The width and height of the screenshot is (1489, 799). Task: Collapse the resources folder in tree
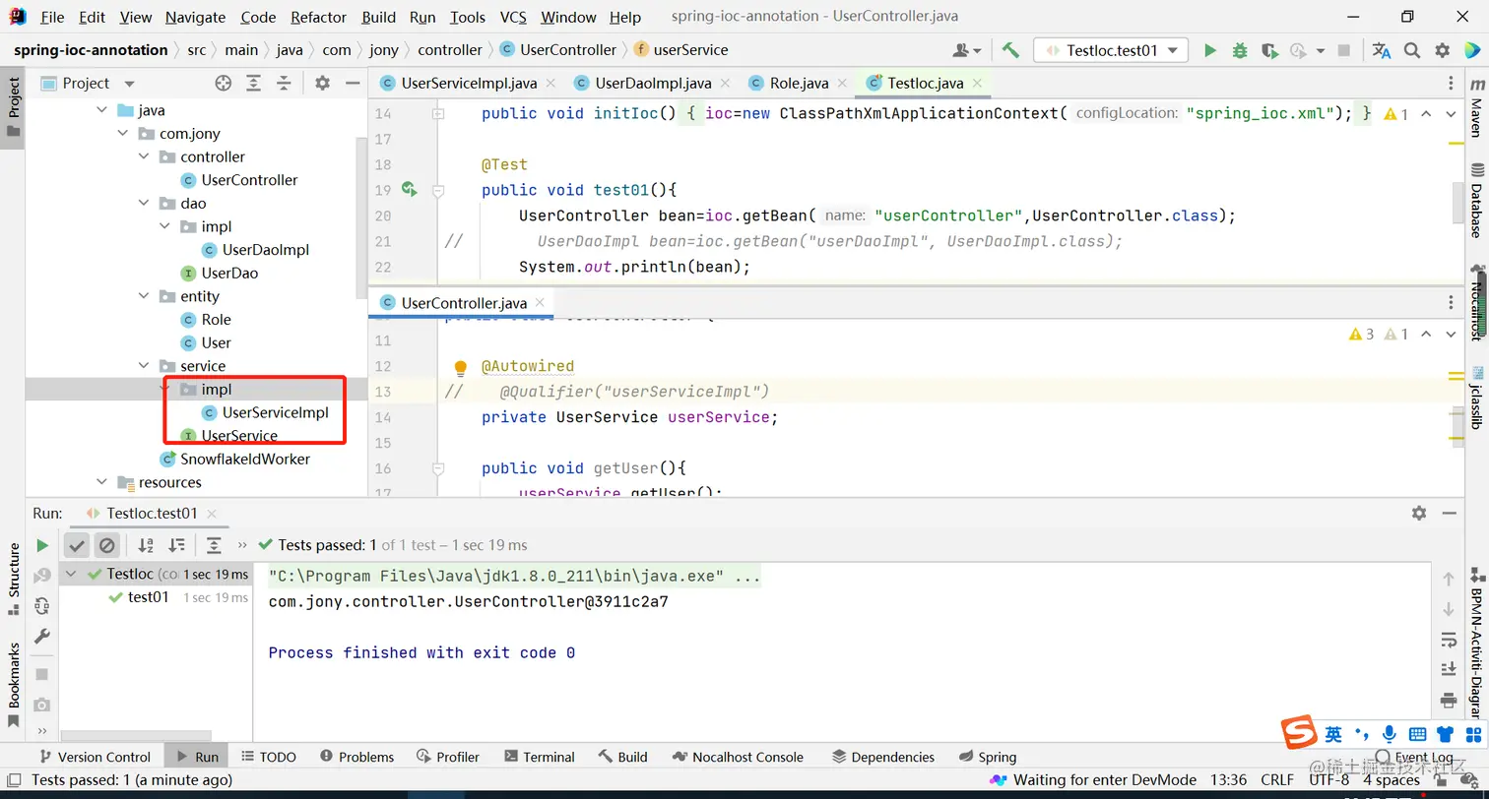[102, 482]
